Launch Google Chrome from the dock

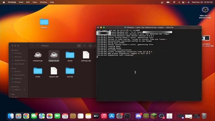tap(26, 116)
